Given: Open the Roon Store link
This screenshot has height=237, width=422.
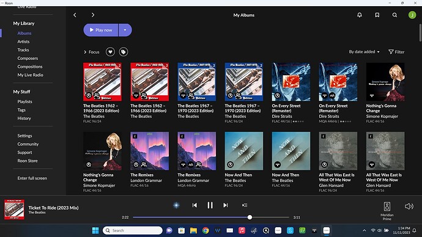Looking at the screenshot, I should 28,161.
